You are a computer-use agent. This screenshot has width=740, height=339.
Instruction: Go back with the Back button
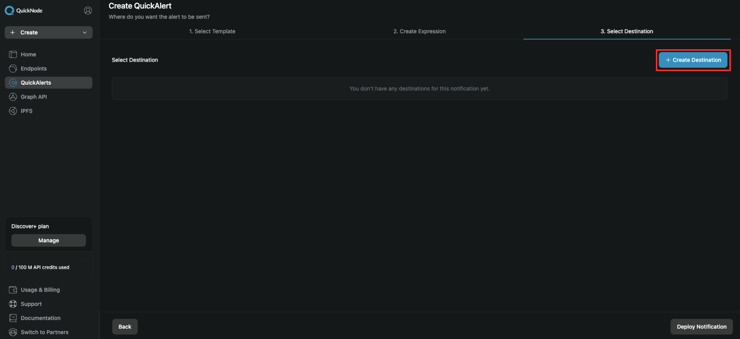point(125,327)
